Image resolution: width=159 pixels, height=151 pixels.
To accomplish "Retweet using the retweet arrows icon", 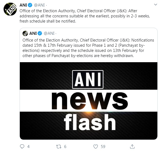I will click(x=59, y=147).
